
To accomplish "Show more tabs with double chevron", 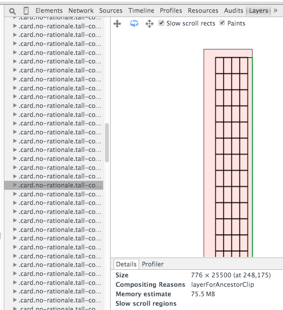I will tap(275, 10).
